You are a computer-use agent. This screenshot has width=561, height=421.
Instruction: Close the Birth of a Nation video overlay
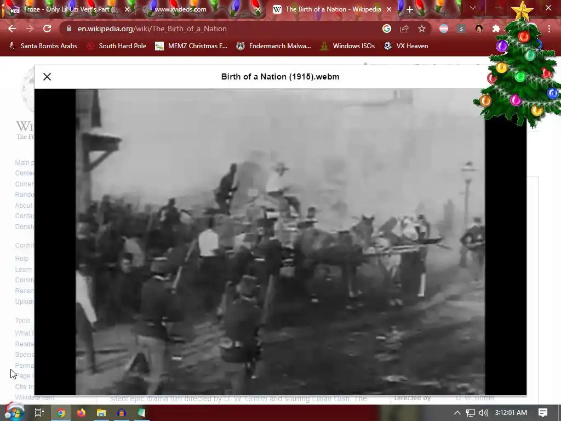point(47,77)
